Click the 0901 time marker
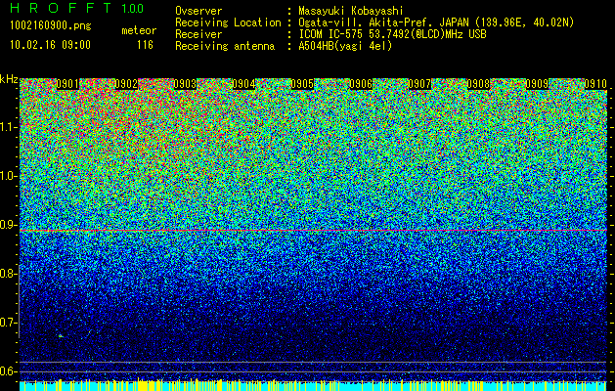 coord(67,84)
